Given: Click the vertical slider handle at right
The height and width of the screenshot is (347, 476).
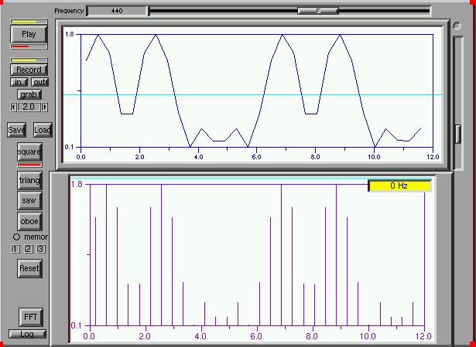Looking at the screenshot, I should 458,134.
